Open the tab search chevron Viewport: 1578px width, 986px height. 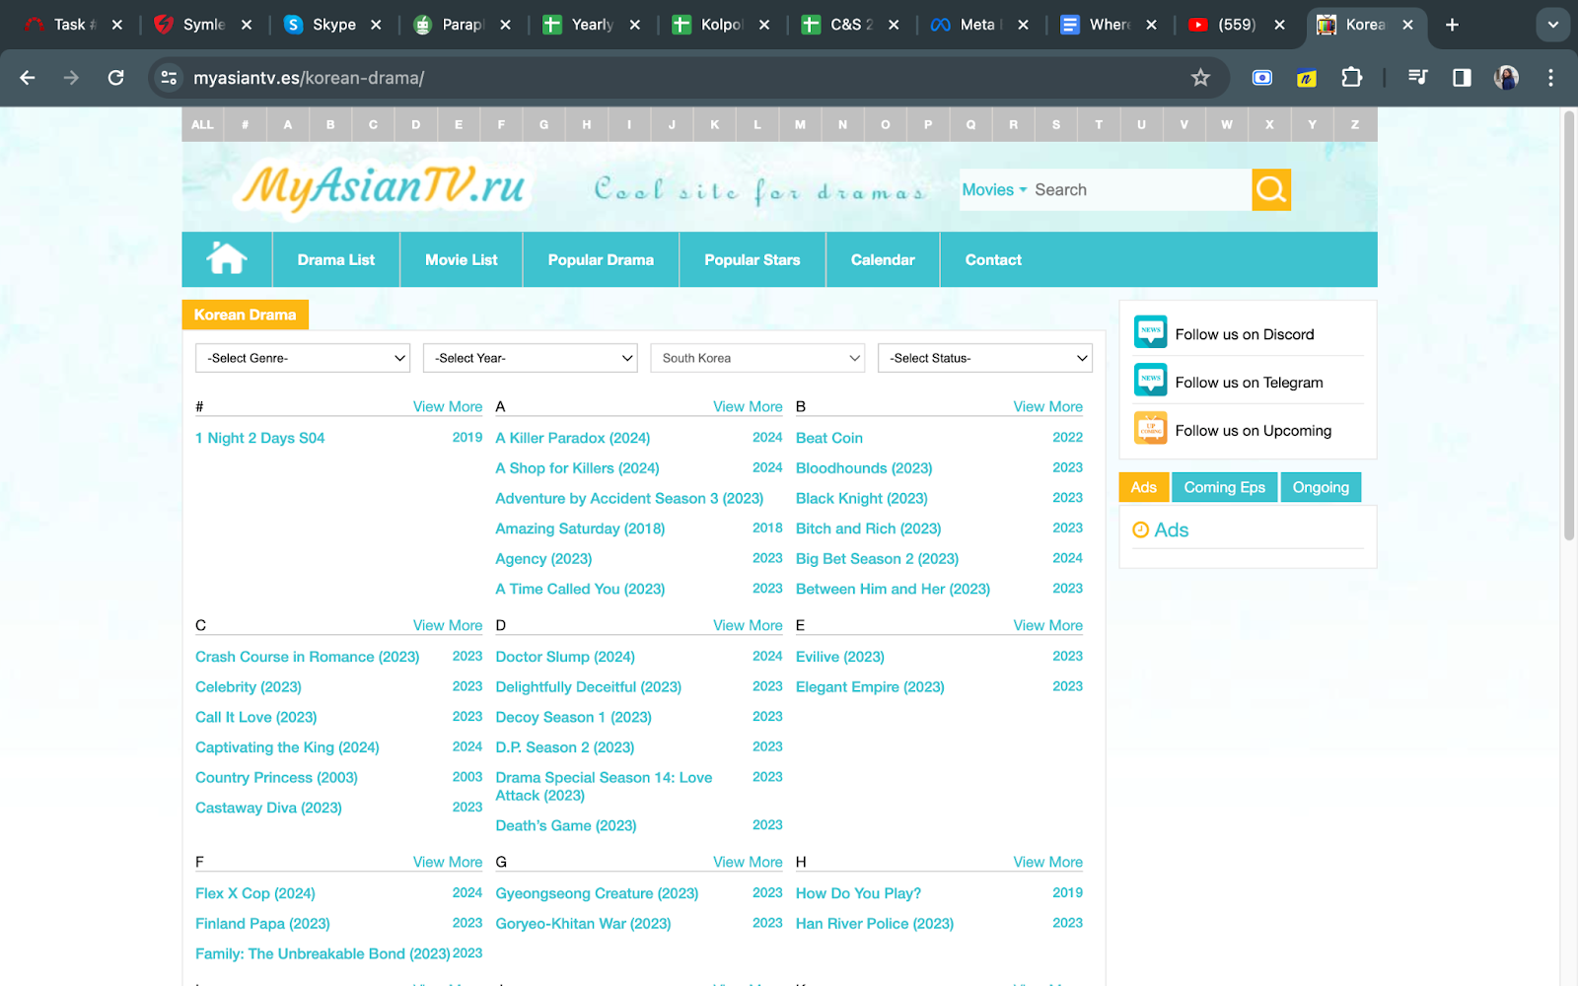coord(1553,25)
